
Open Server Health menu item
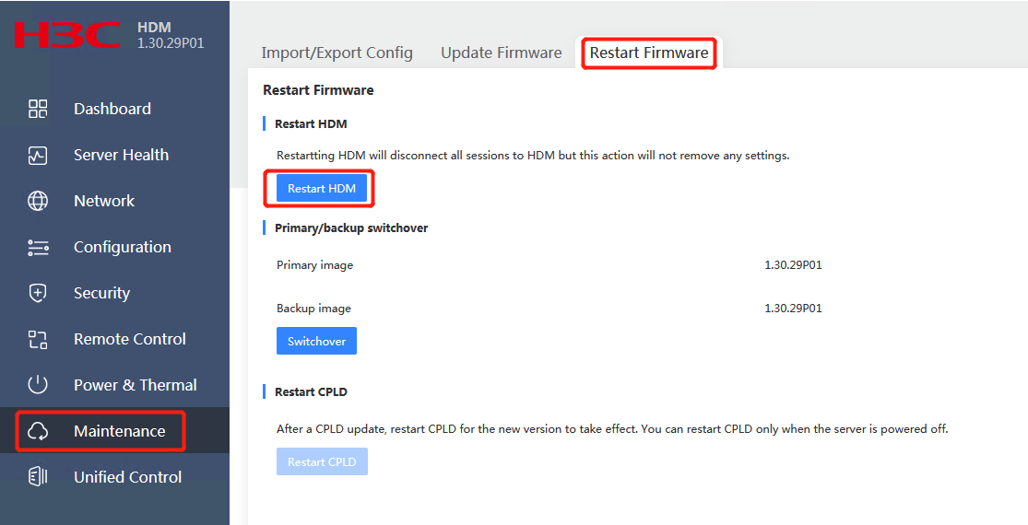pos(122,155)
